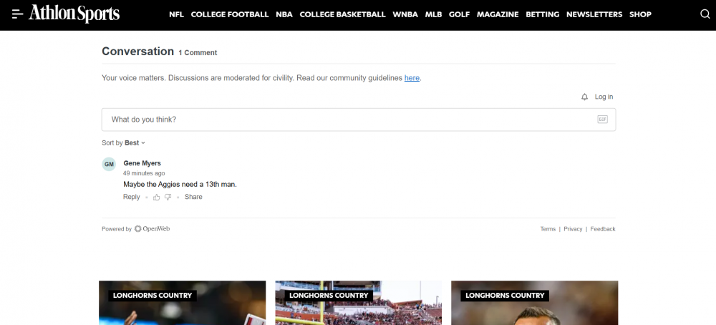Open the community guidelines 'here' link

[x=412, y=78]
